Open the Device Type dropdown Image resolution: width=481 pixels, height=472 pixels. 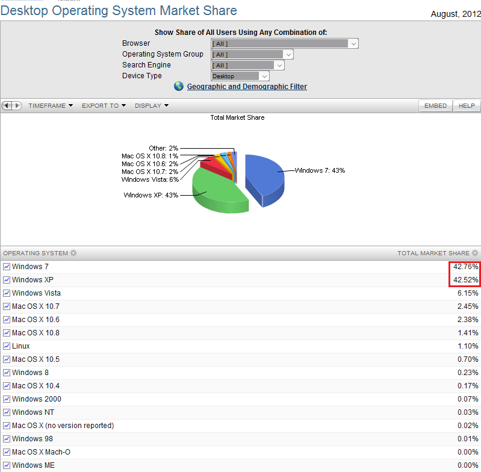240,76
